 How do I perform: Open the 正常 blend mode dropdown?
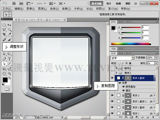click(122, 58)
